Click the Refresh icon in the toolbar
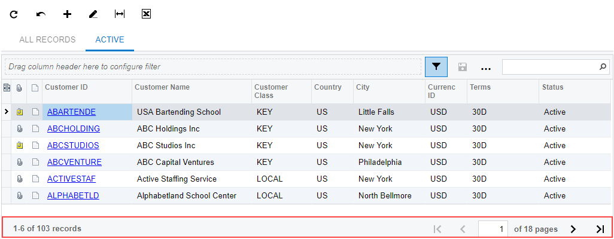 point(14,14)
